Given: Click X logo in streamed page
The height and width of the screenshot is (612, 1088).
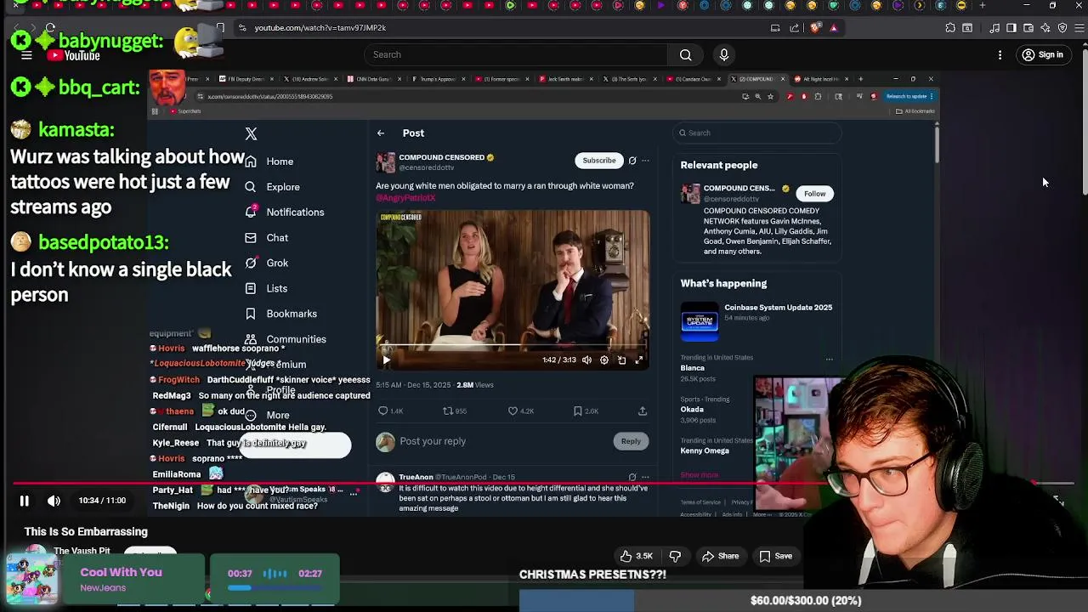Looking at the screenshot, I should (x=251, y=133).
